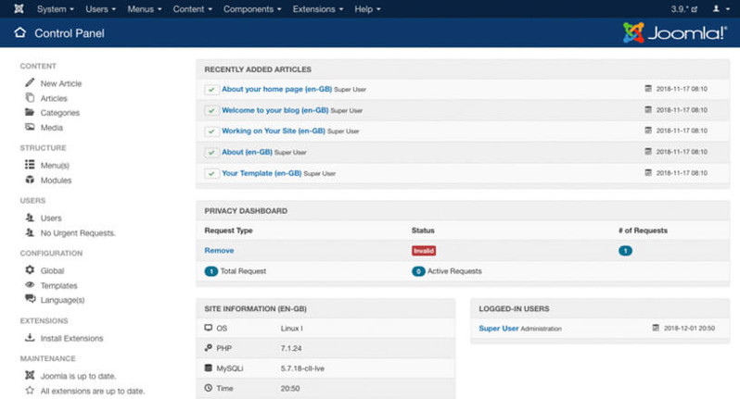Click the pencil icon beside New Article
The image size is (740, 399).
click(31, 83)
